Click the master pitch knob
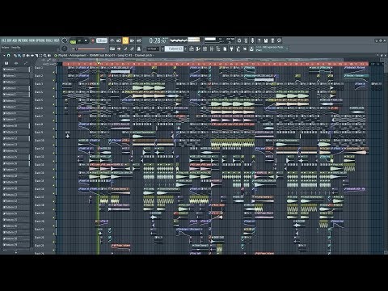This screenshot has width=388, height=291. tap(65, 48)
